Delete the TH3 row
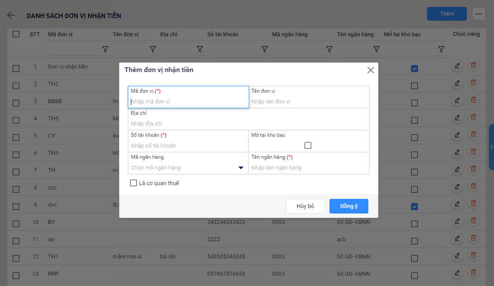 473,152
